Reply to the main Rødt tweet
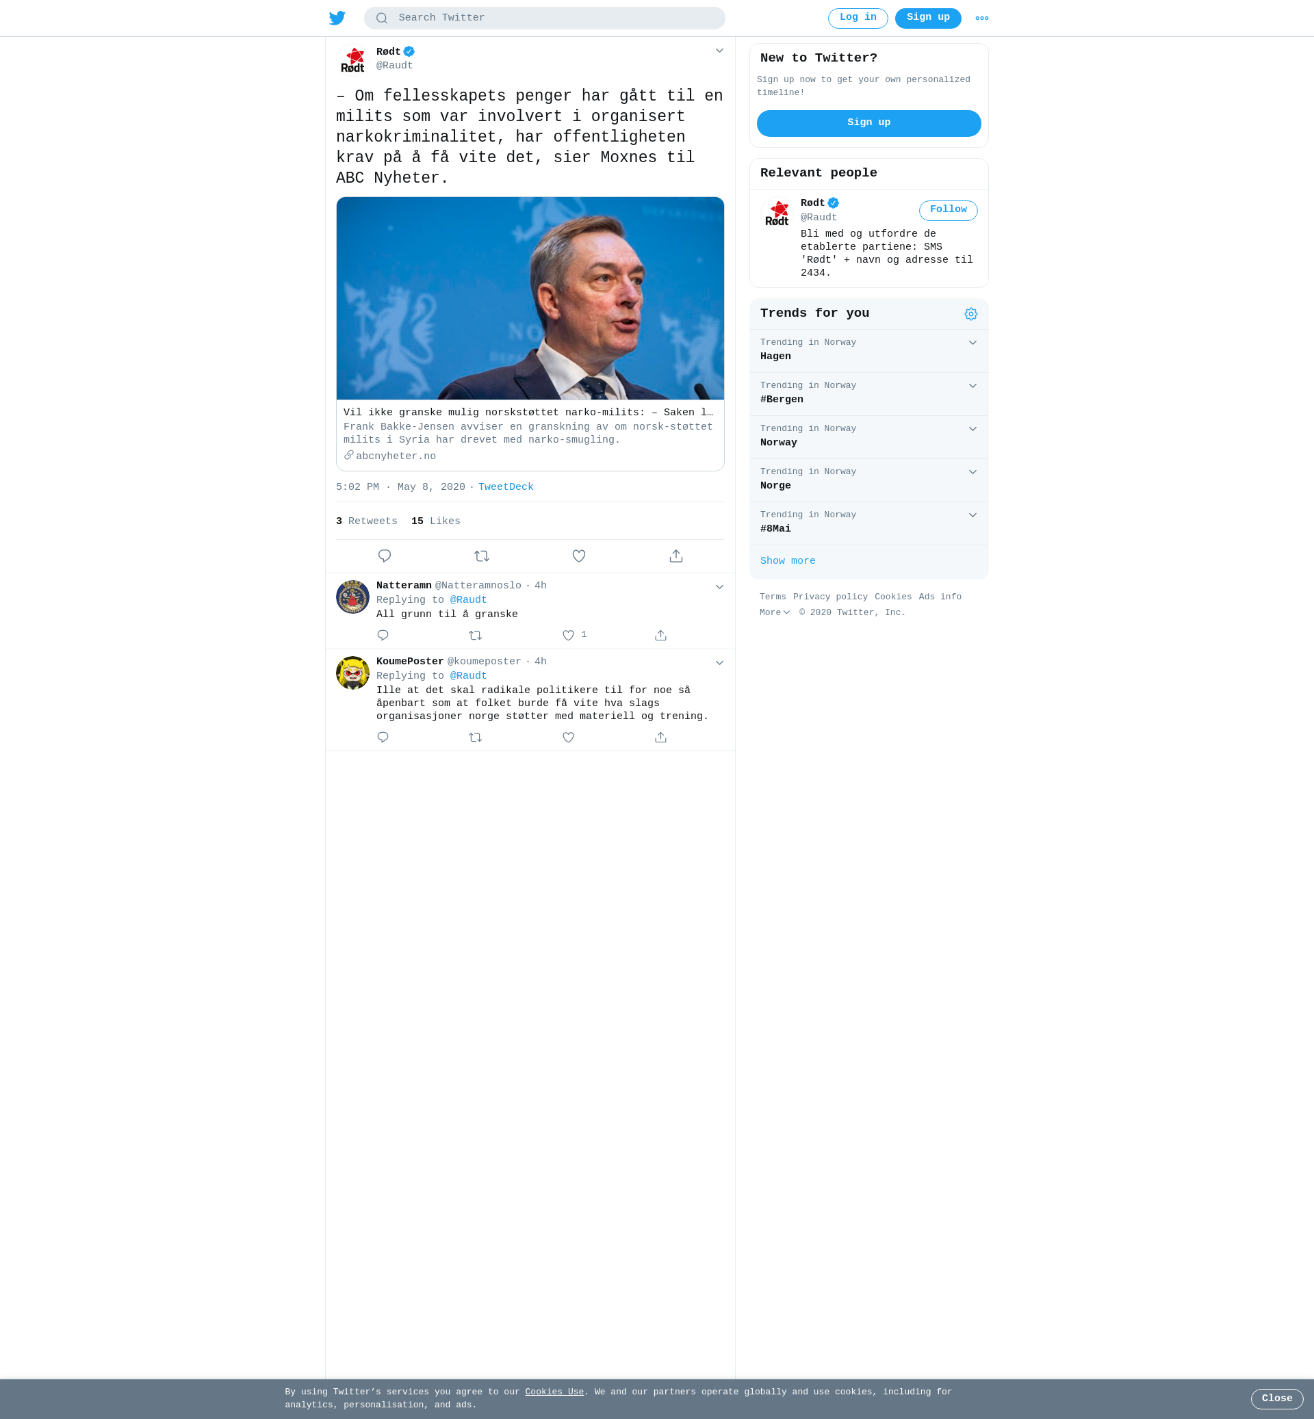The image size is (1314, 1419). pos(385,556)
